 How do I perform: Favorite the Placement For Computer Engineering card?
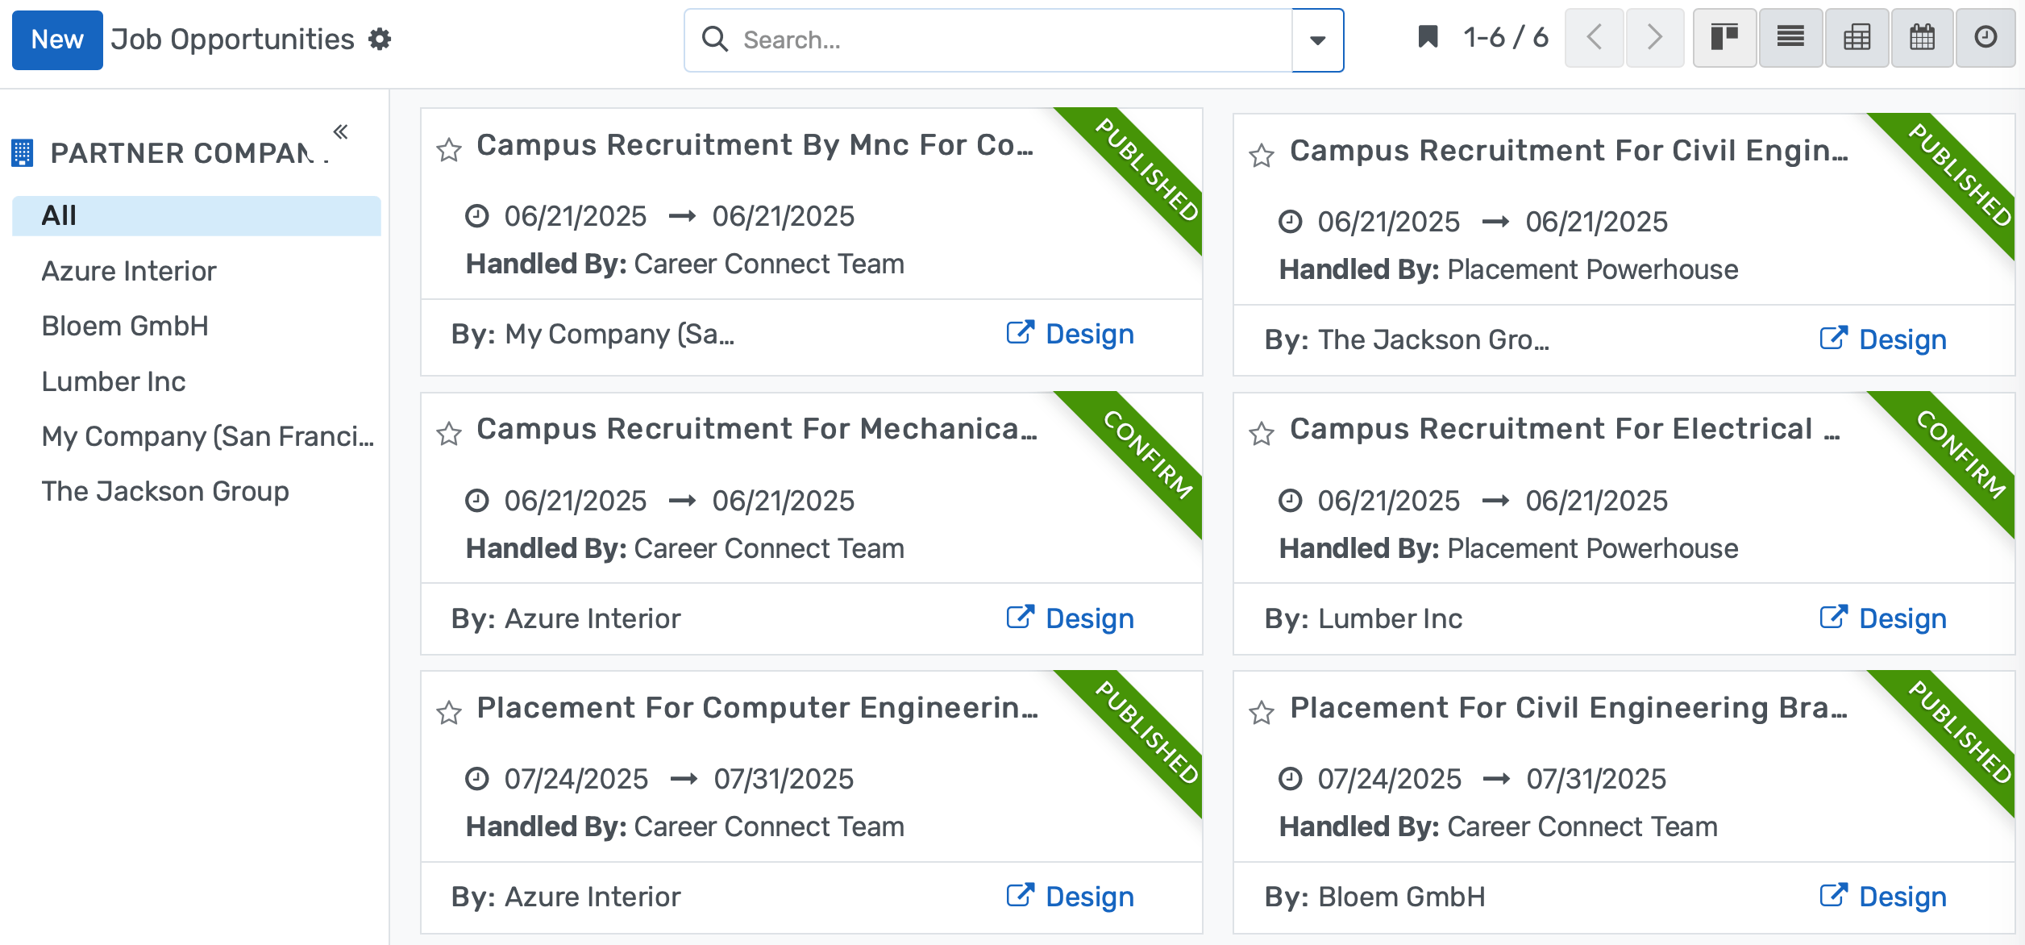(x=450, y=713)
